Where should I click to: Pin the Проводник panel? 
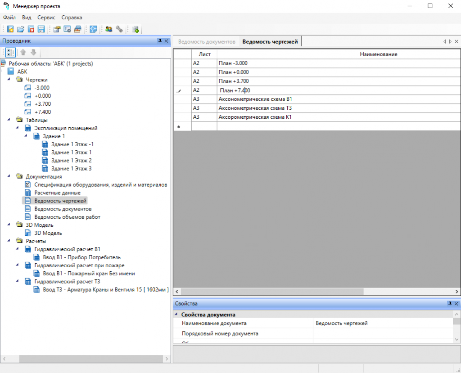[159, 41]
